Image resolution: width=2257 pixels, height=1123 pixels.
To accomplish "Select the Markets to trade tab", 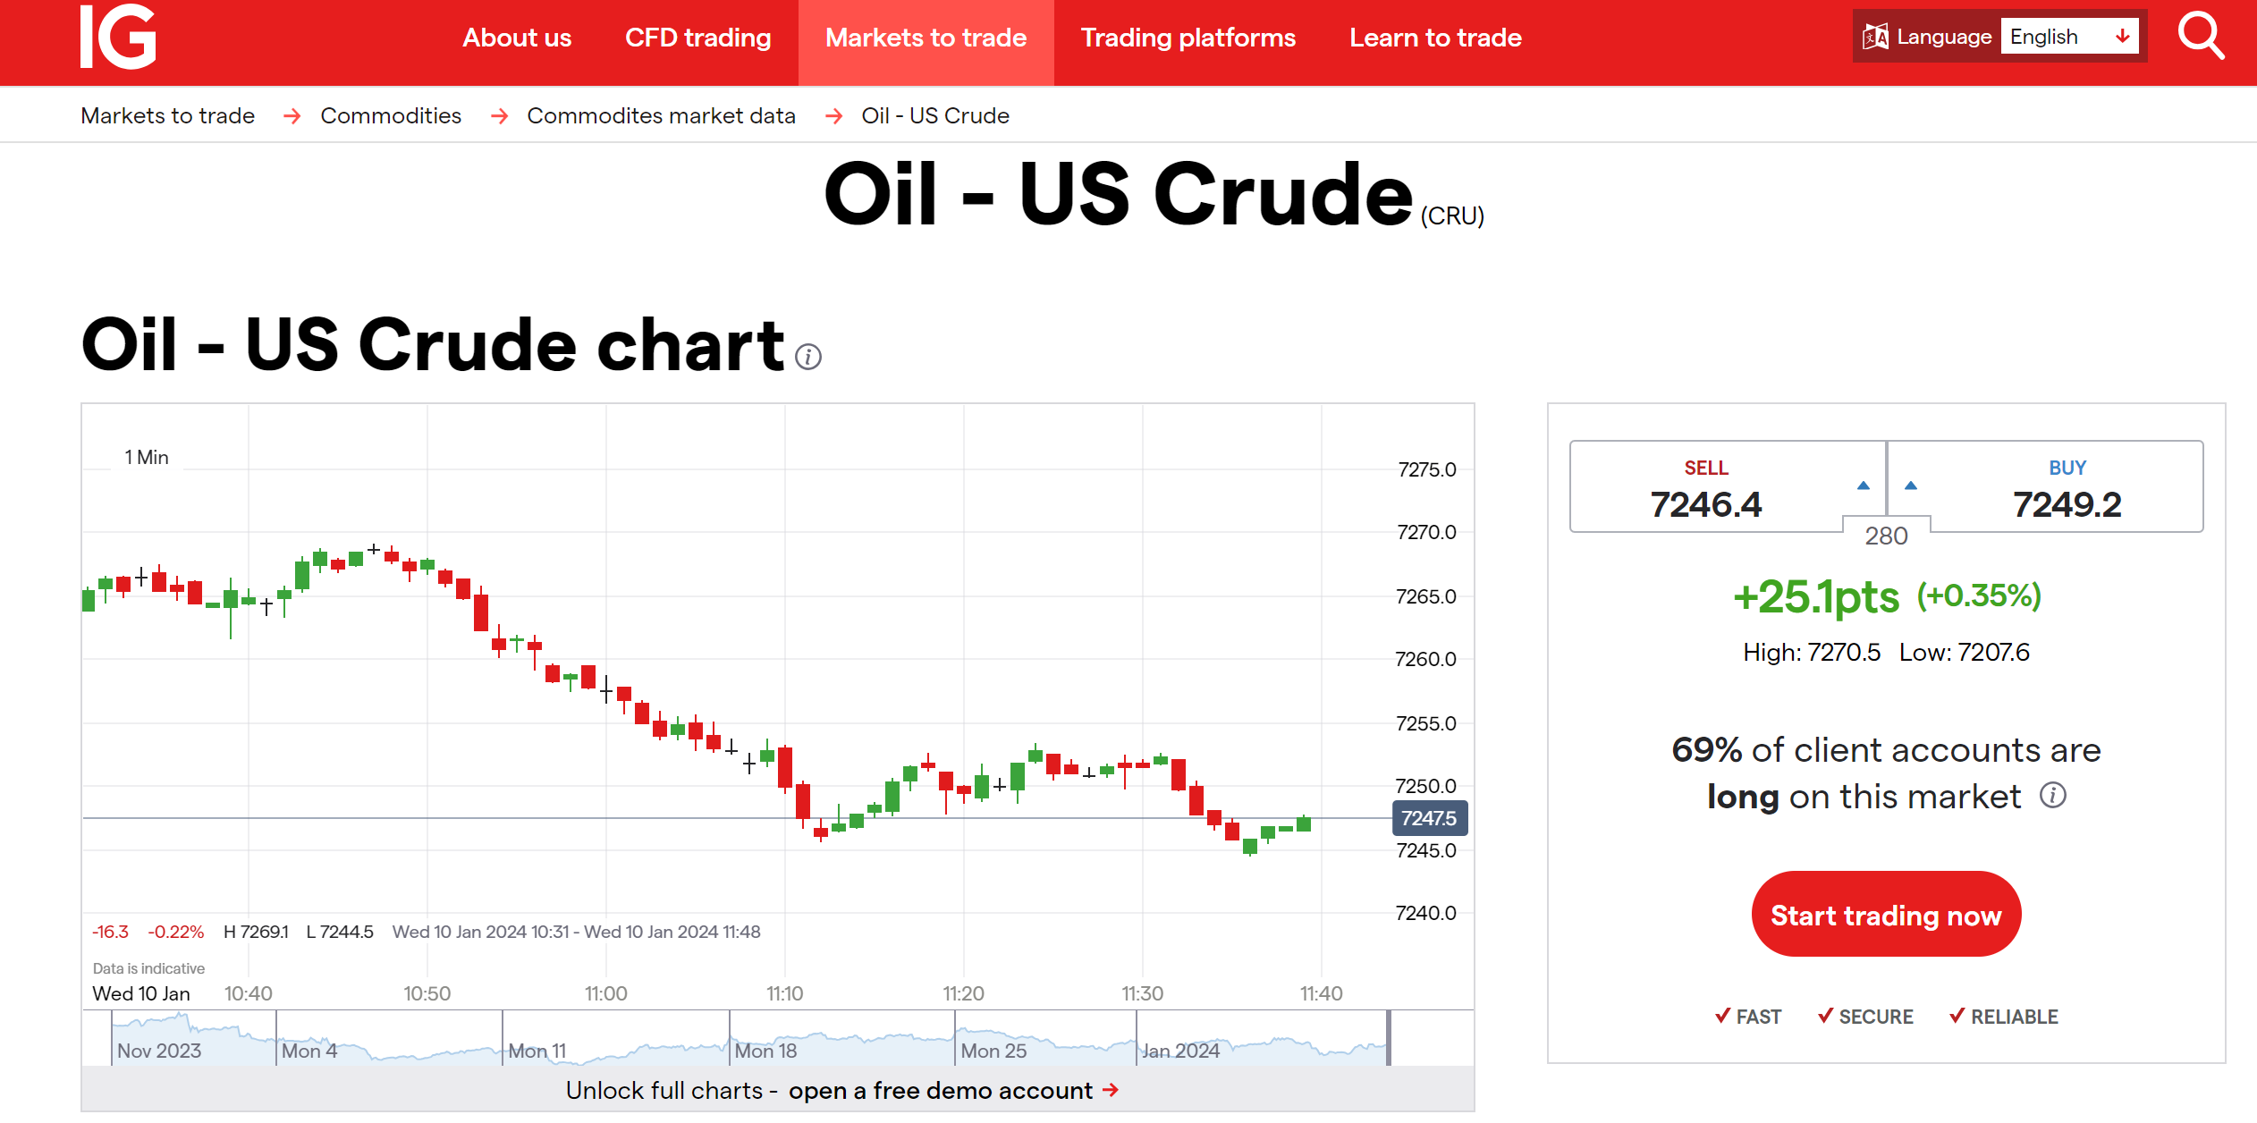I will [x=926, y=38].
